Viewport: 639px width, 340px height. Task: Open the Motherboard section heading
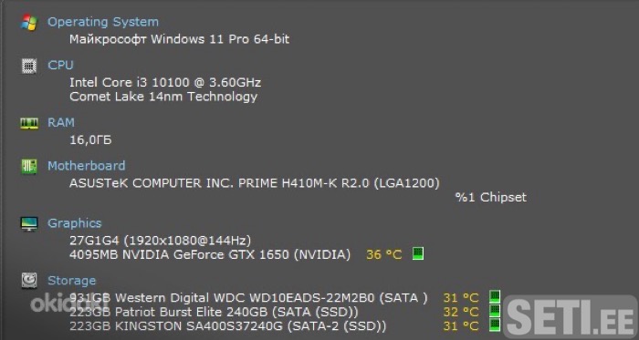[x=87, y=166]
